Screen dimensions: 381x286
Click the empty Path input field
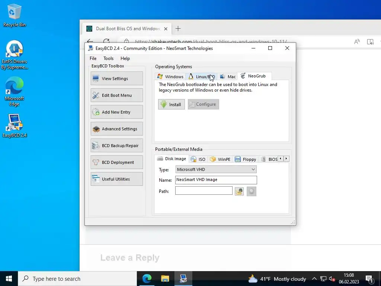point(204,191)
